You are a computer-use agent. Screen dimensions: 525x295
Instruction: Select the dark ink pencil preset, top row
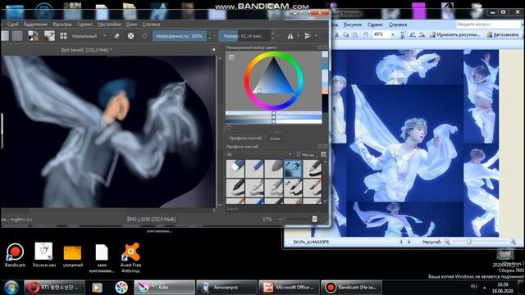pyautogui.click(x=312, y=168)
